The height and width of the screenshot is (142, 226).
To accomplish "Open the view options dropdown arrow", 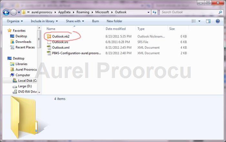I will tap(199, 21).
